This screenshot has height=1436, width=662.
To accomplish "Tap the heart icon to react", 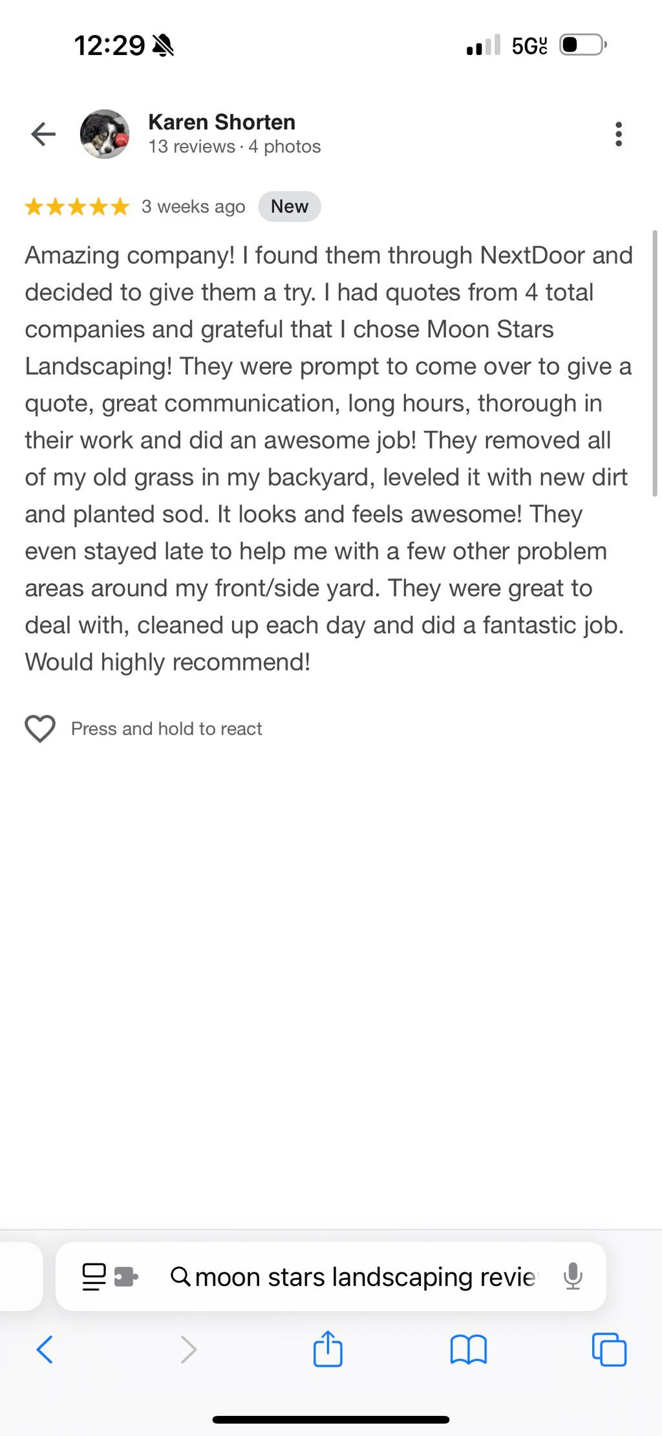I will [40, 729].
